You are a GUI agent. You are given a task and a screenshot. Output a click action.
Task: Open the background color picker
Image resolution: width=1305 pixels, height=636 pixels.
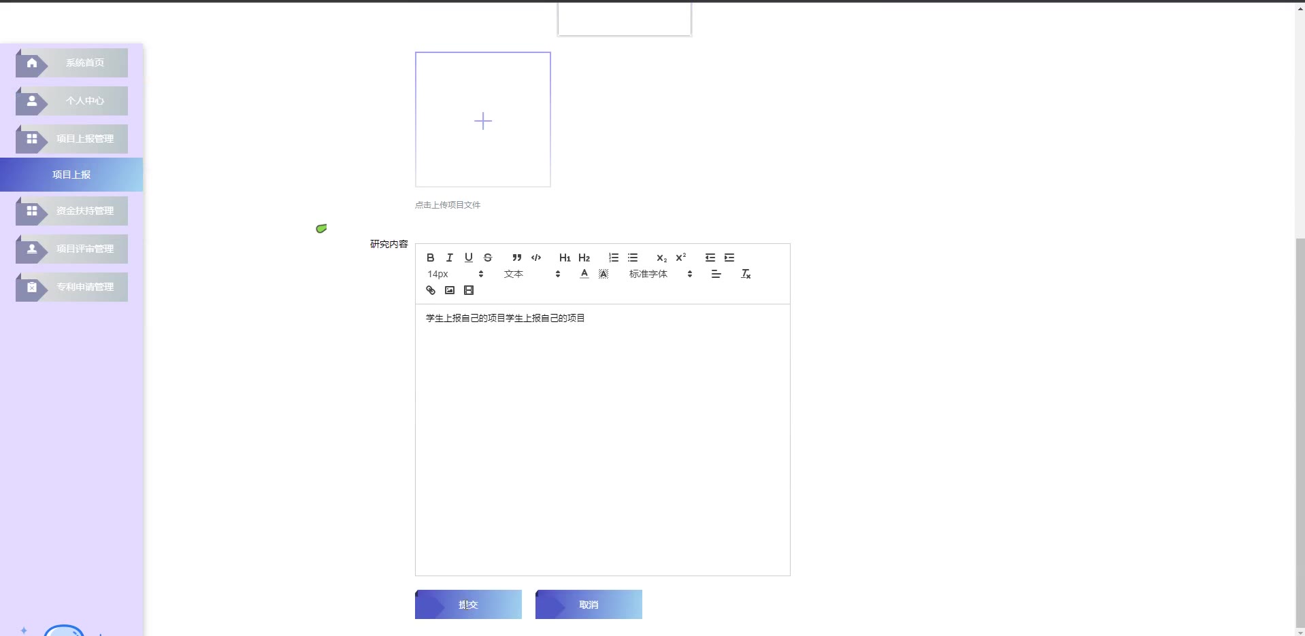click(x=604, y=274)
